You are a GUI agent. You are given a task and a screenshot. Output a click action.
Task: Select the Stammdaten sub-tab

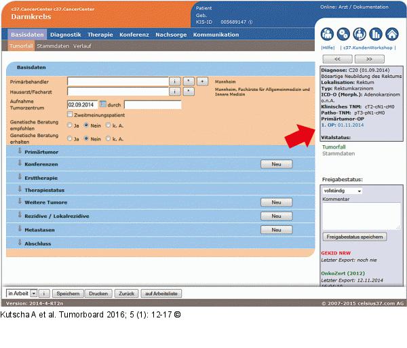tap(53, 46)
